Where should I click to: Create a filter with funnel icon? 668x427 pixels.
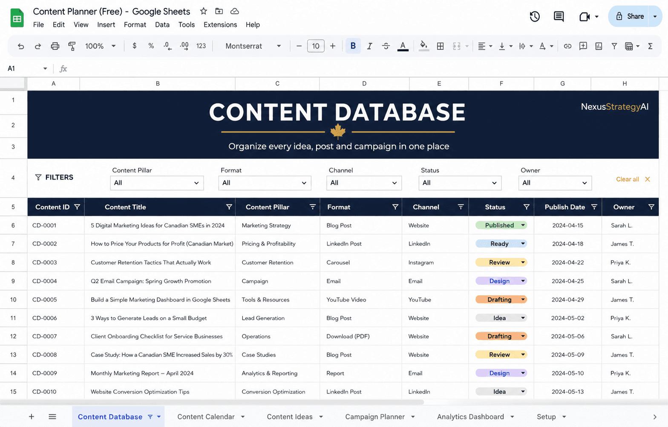614,46
